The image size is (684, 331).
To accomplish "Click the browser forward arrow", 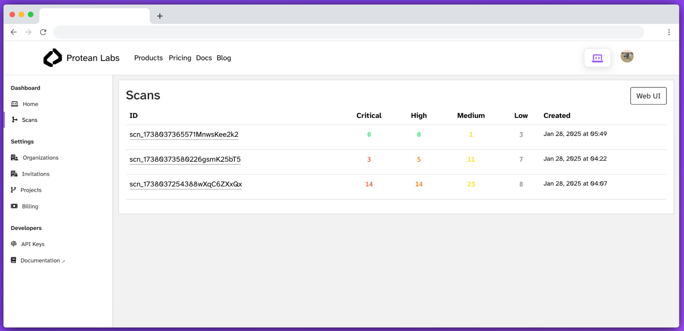I will 28,32.
